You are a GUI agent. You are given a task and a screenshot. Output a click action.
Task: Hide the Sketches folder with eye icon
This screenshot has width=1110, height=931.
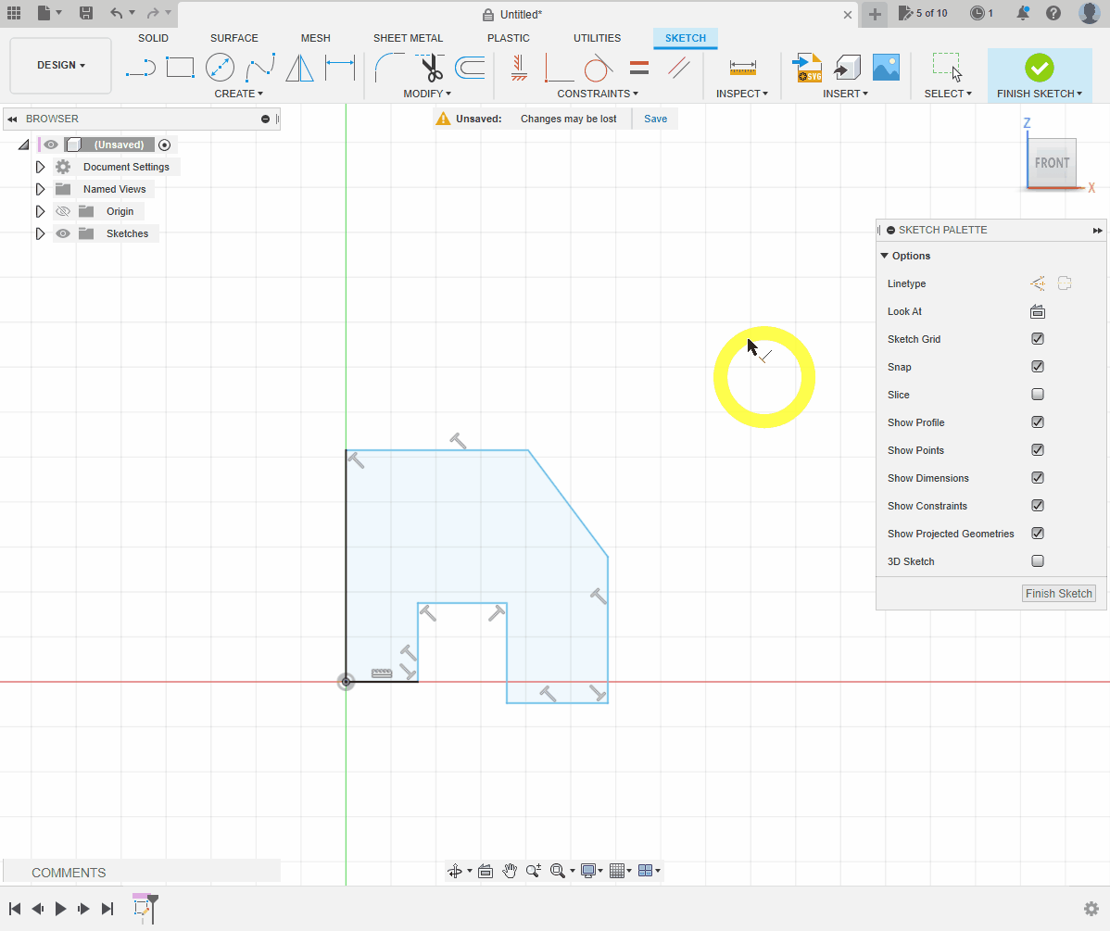[63, 233]
